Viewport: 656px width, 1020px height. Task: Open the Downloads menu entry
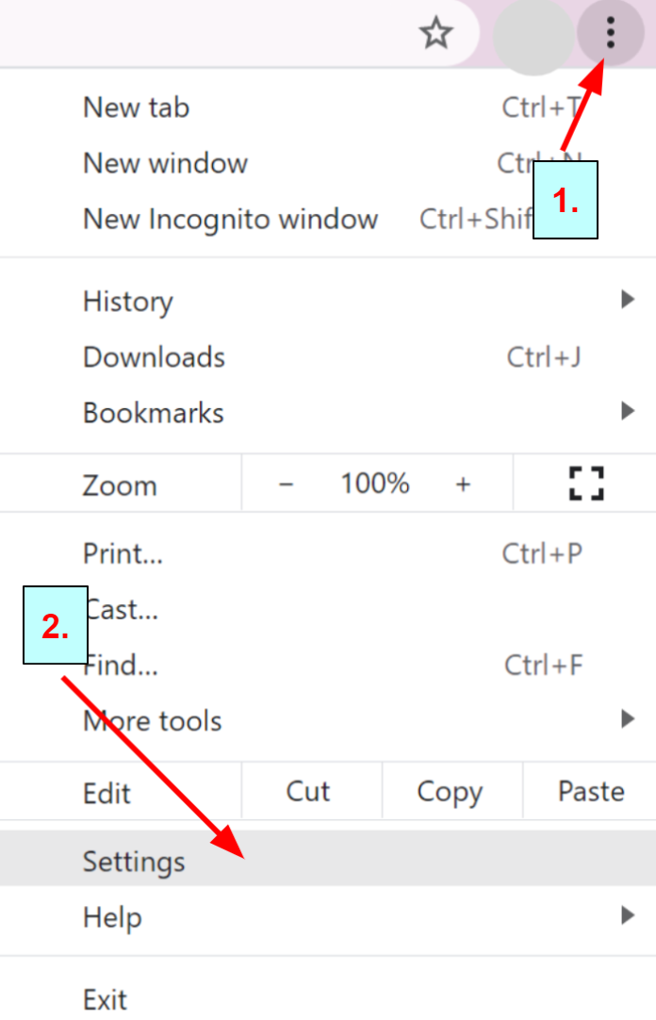(x=154, y=357)
